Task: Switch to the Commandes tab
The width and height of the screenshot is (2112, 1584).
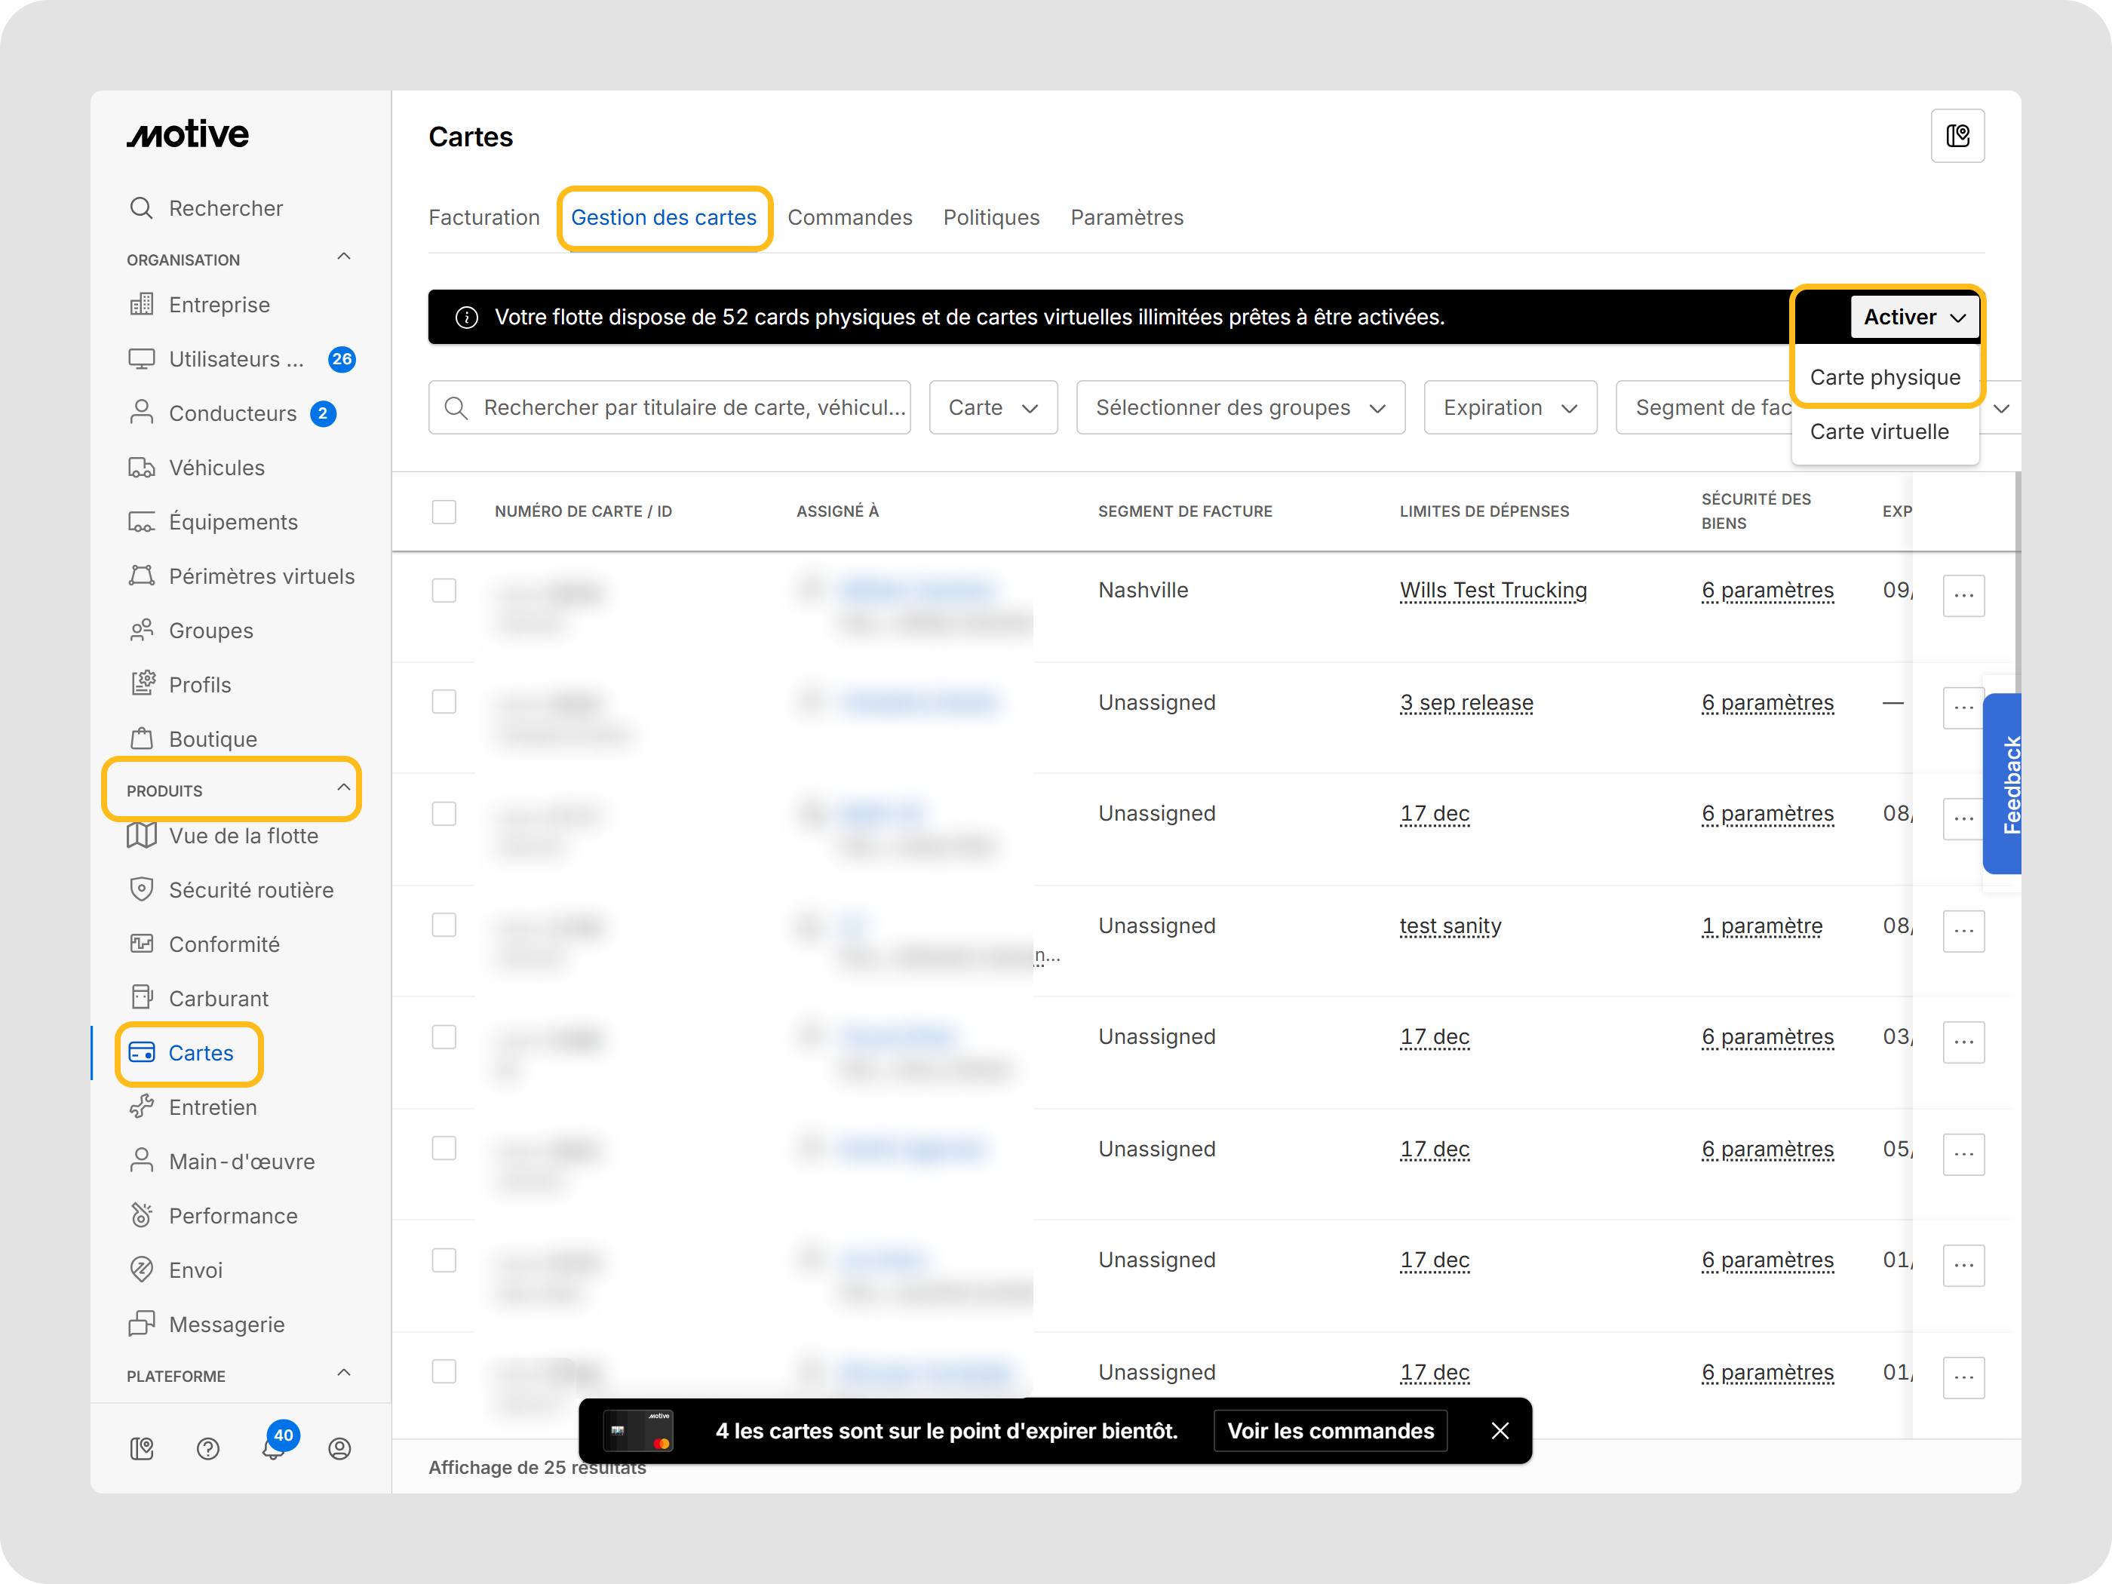Action: tap(850, 218)
